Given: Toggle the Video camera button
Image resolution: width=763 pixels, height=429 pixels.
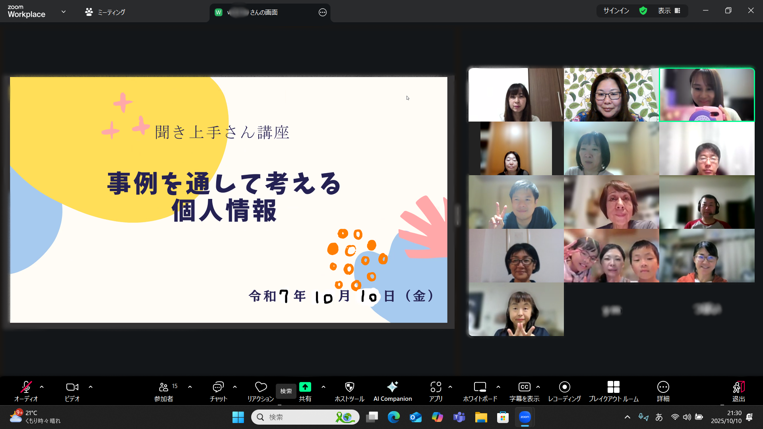Looking at the screenshot, I should [x=72, y=387].
